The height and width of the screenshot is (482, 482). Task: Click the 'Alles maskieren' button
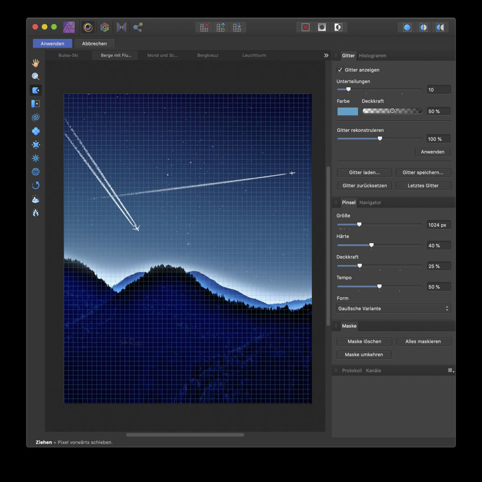pyautogui.click(x=423, y=342)
